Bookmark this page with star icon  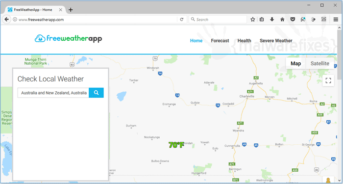coord(253,20)
